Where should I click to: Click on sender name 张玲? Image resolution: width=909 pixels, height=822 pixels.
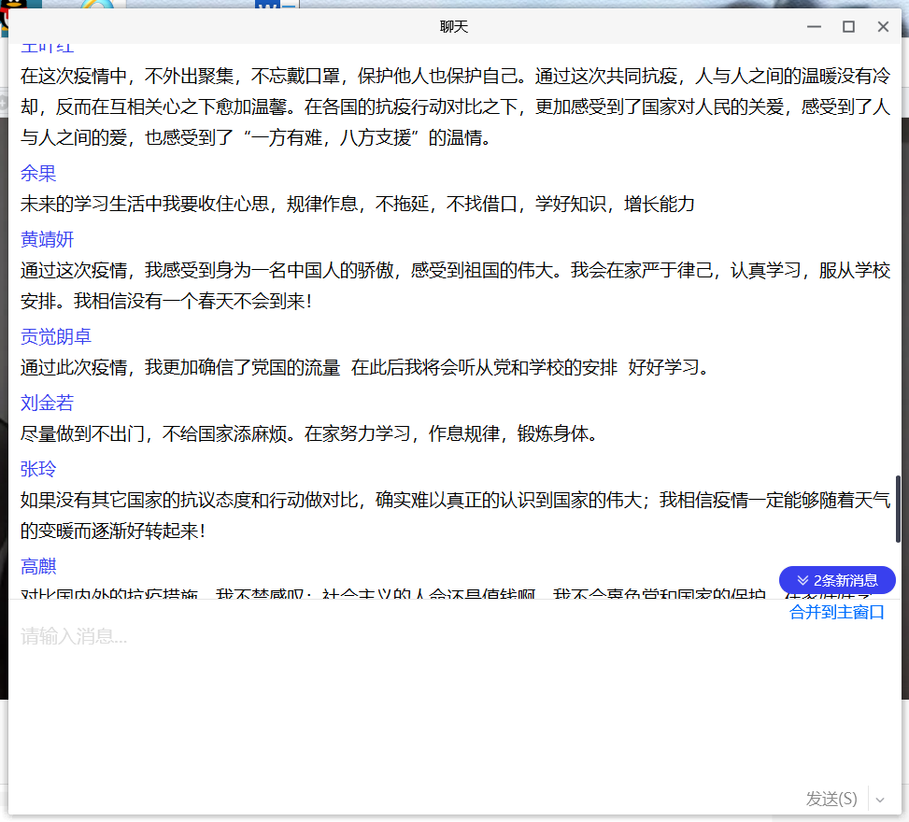coord(38,469)
